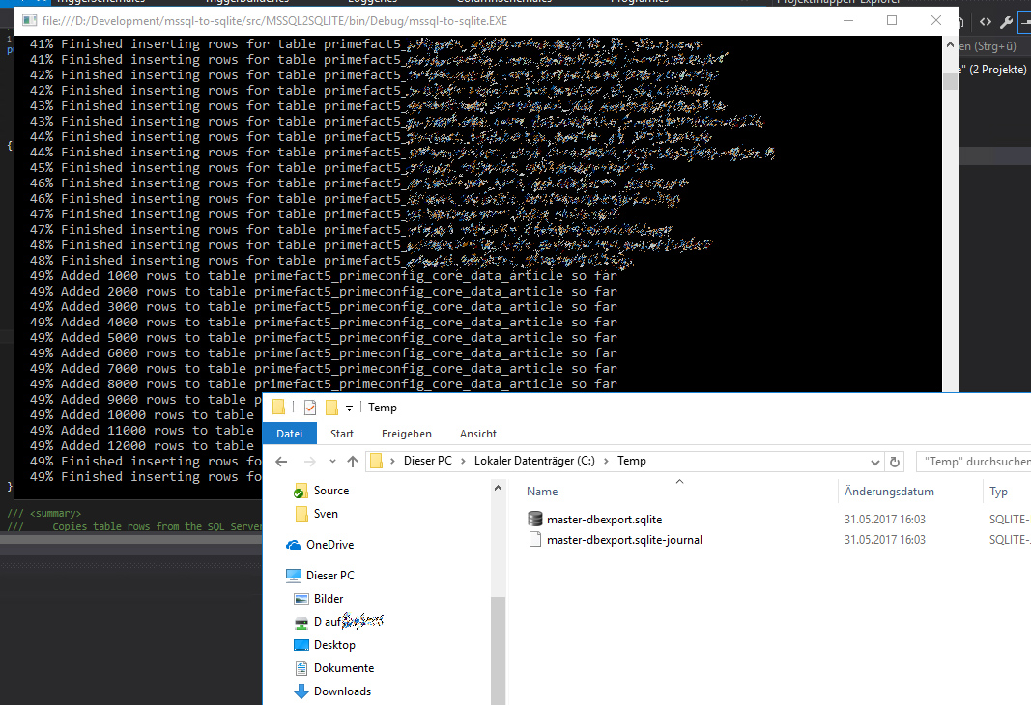The image size is (1031, 705).
Task: Open Downloads in navigation pane
Action: click(x=342, y=691)
